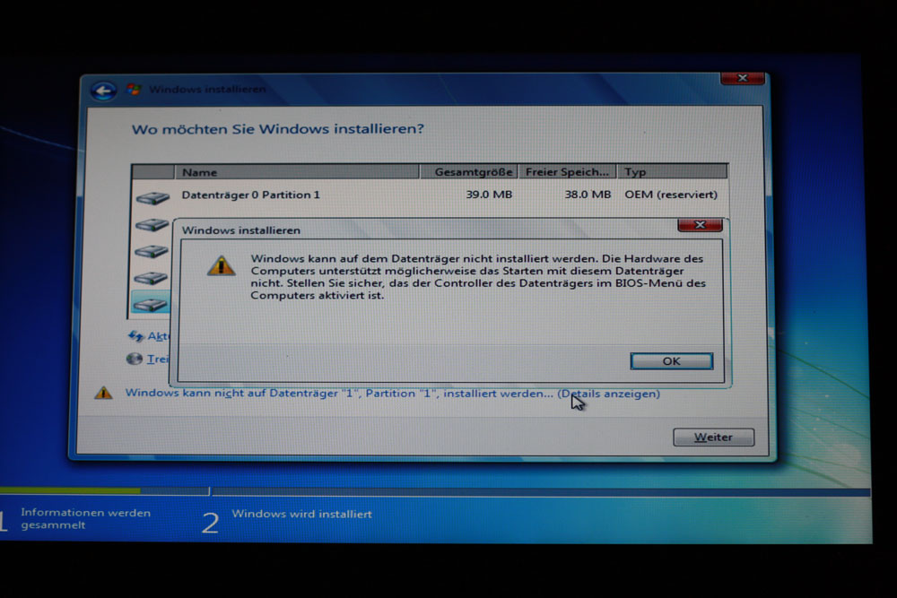Click the refresh icon next to Akt… link
Screen dimensions: 897x598
point(135,336)
